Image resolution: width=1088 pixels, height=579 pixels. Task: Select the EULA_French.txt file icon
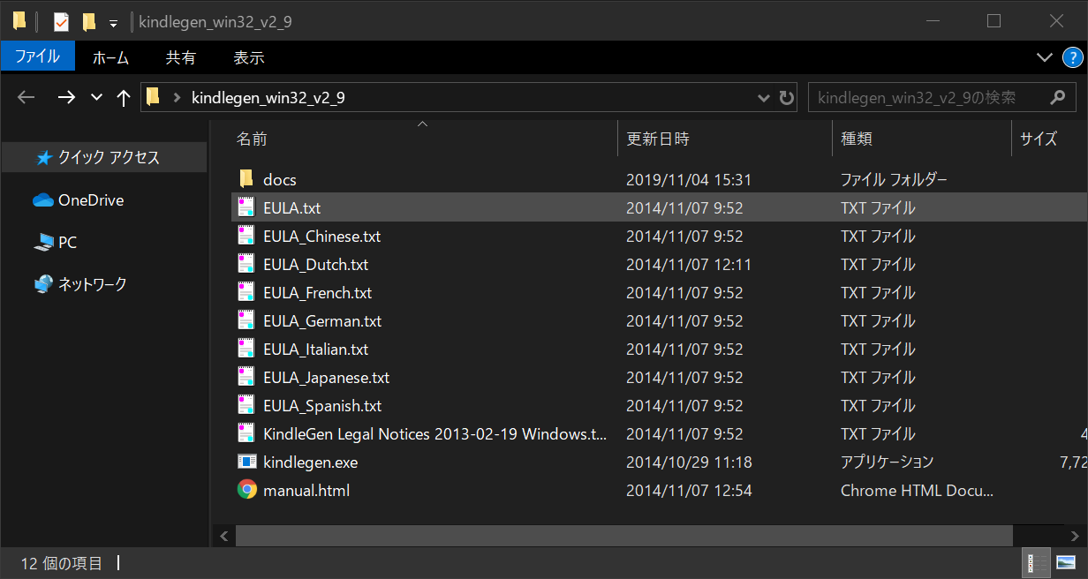click(246, 292)
